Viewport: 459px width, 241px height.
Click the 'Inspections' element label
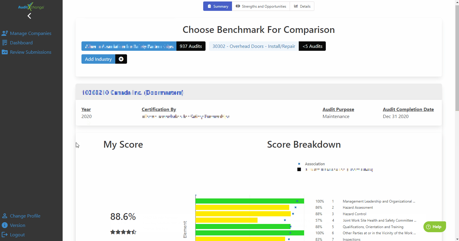point(351,239)
